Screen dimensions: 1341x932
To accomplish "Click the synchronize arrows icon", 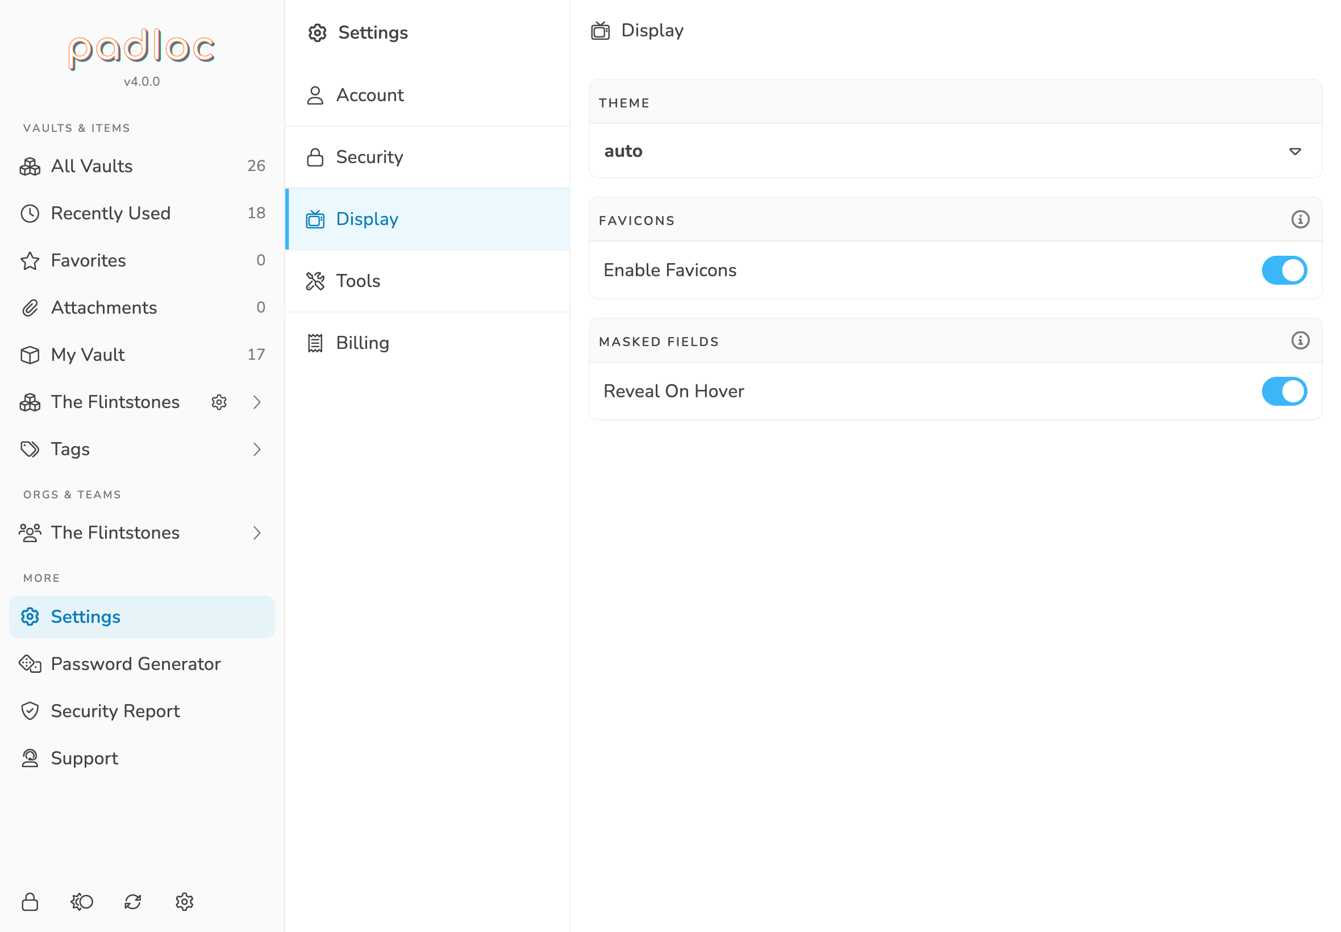I will pos(133,902).
